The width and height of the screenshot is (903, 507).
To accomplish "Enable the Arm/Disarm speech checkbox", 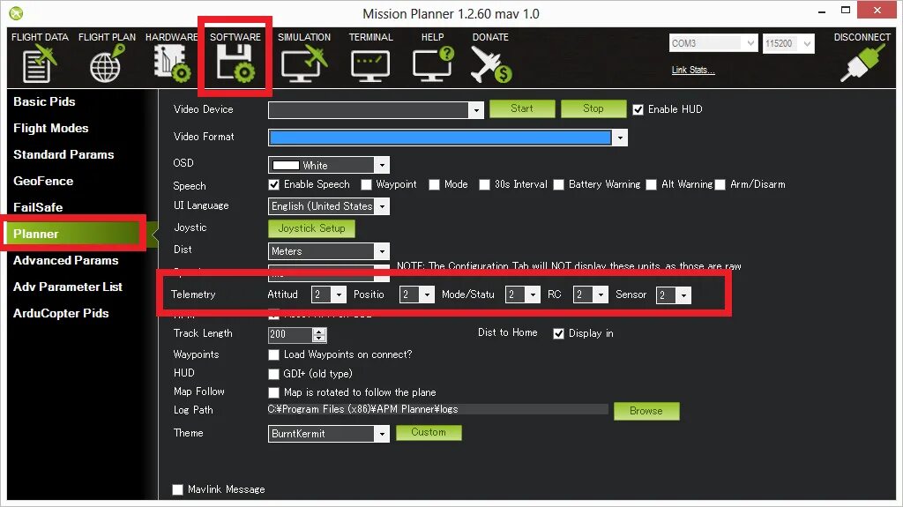I will coord(720,184).
